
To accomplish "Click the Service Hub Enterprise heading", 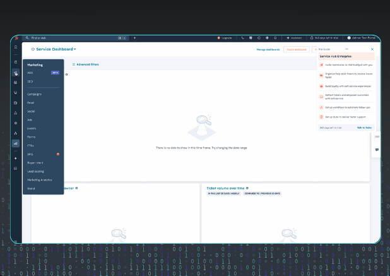I will point(336,56).
